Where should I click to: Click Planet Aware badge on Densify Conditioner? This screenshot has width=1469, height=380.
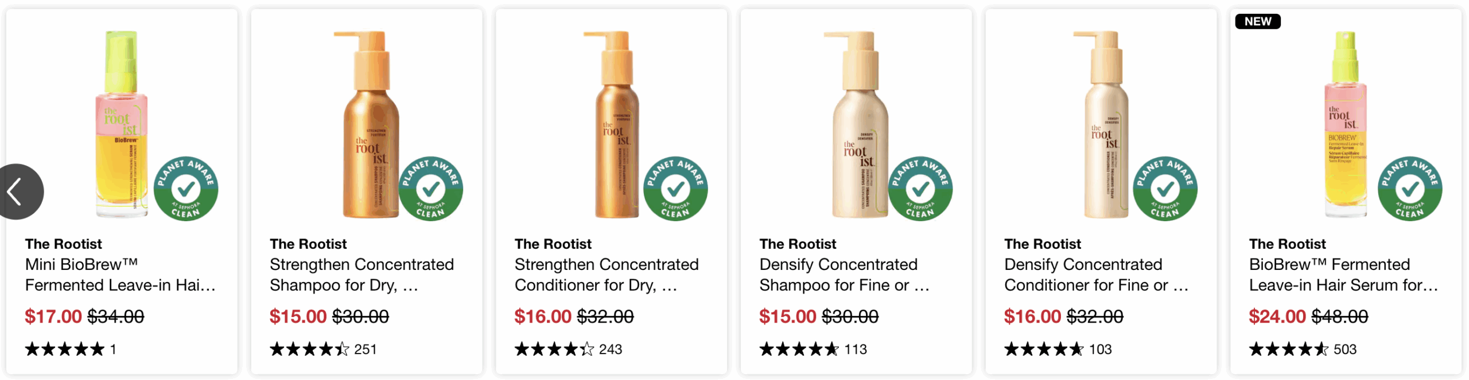pyautogui.click(x=1165, y=189)
